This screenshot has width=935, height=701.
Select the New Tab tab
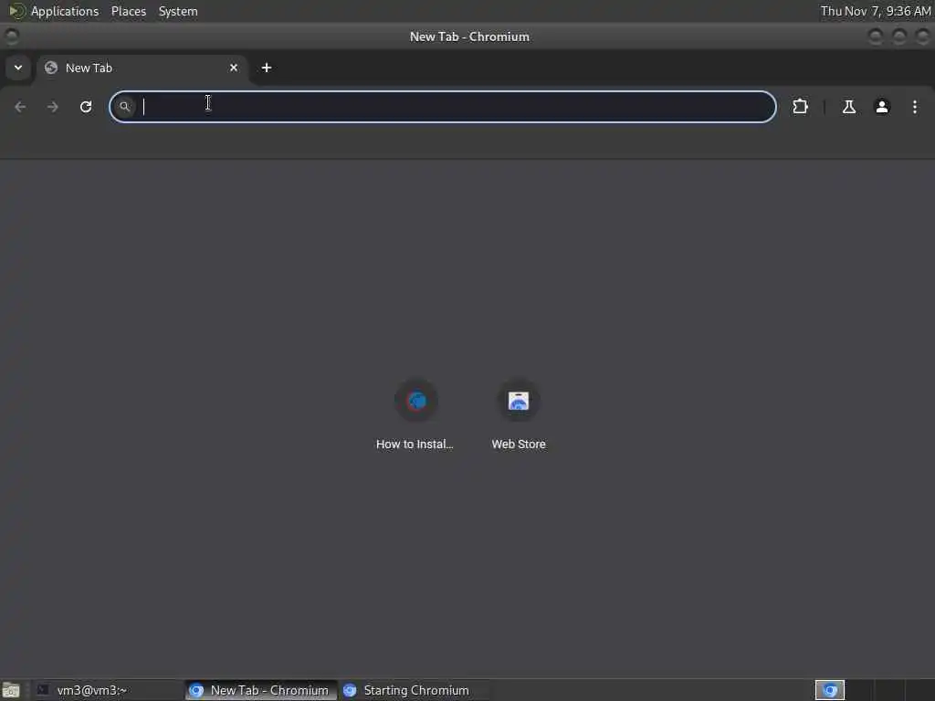tap(142, 68)
